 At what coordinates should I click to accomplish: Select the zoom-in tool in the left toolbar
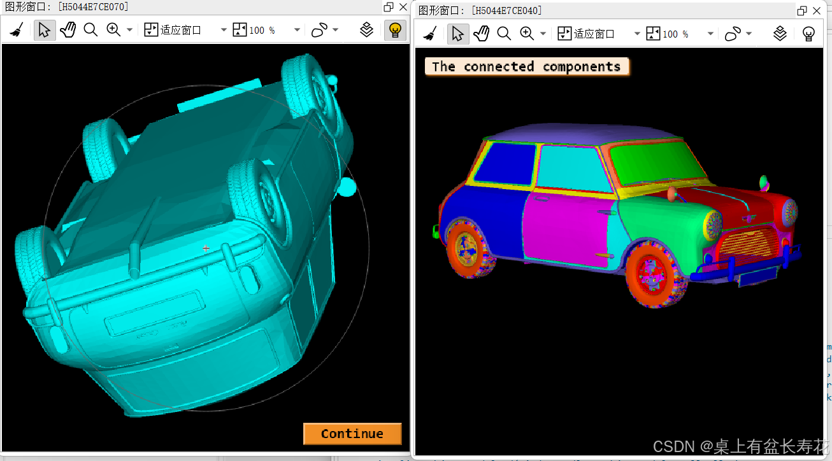[x=113, y=29]
